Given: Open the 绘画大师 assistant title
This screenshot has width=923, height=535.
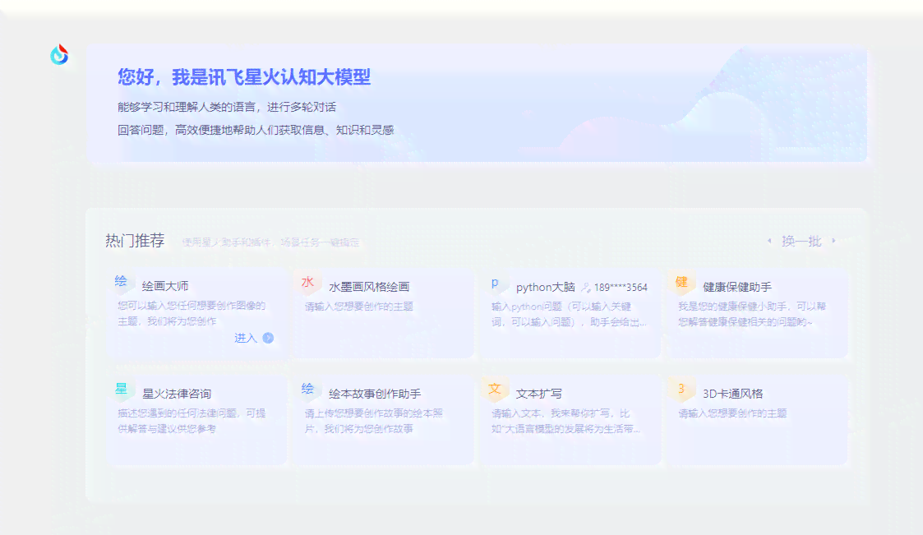Looking at the screenshot, I should (165, 286).
